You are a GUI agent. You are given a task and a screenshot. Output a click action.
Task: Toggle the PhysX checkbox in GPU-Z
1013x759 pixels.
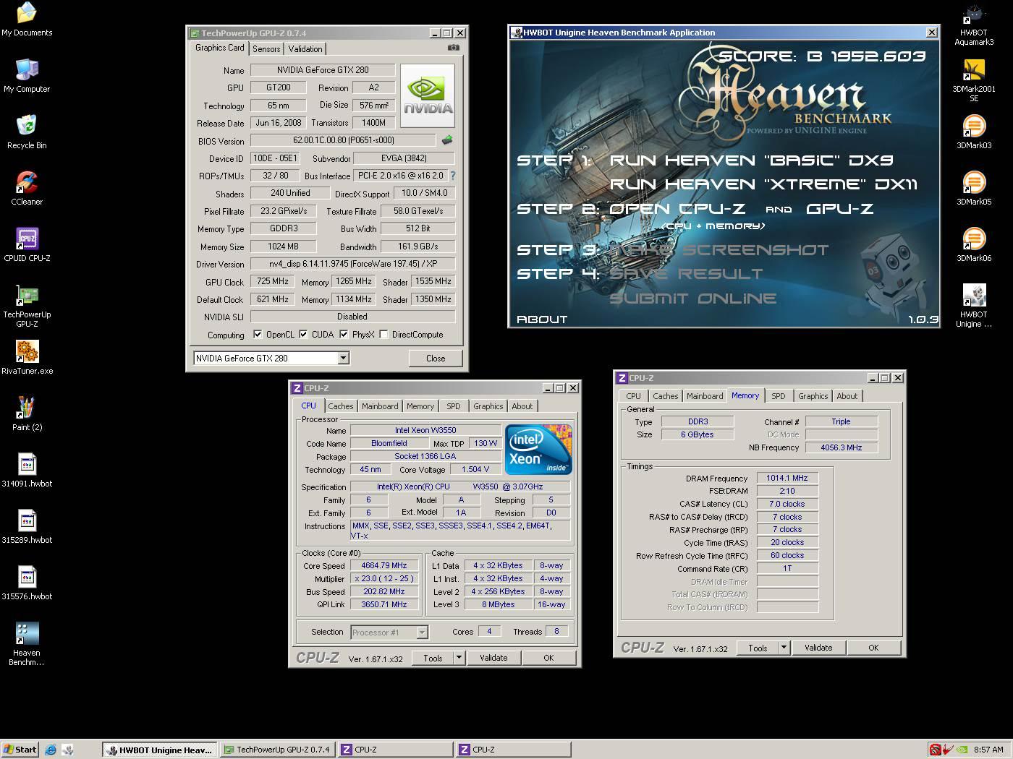tap(344, 335)
